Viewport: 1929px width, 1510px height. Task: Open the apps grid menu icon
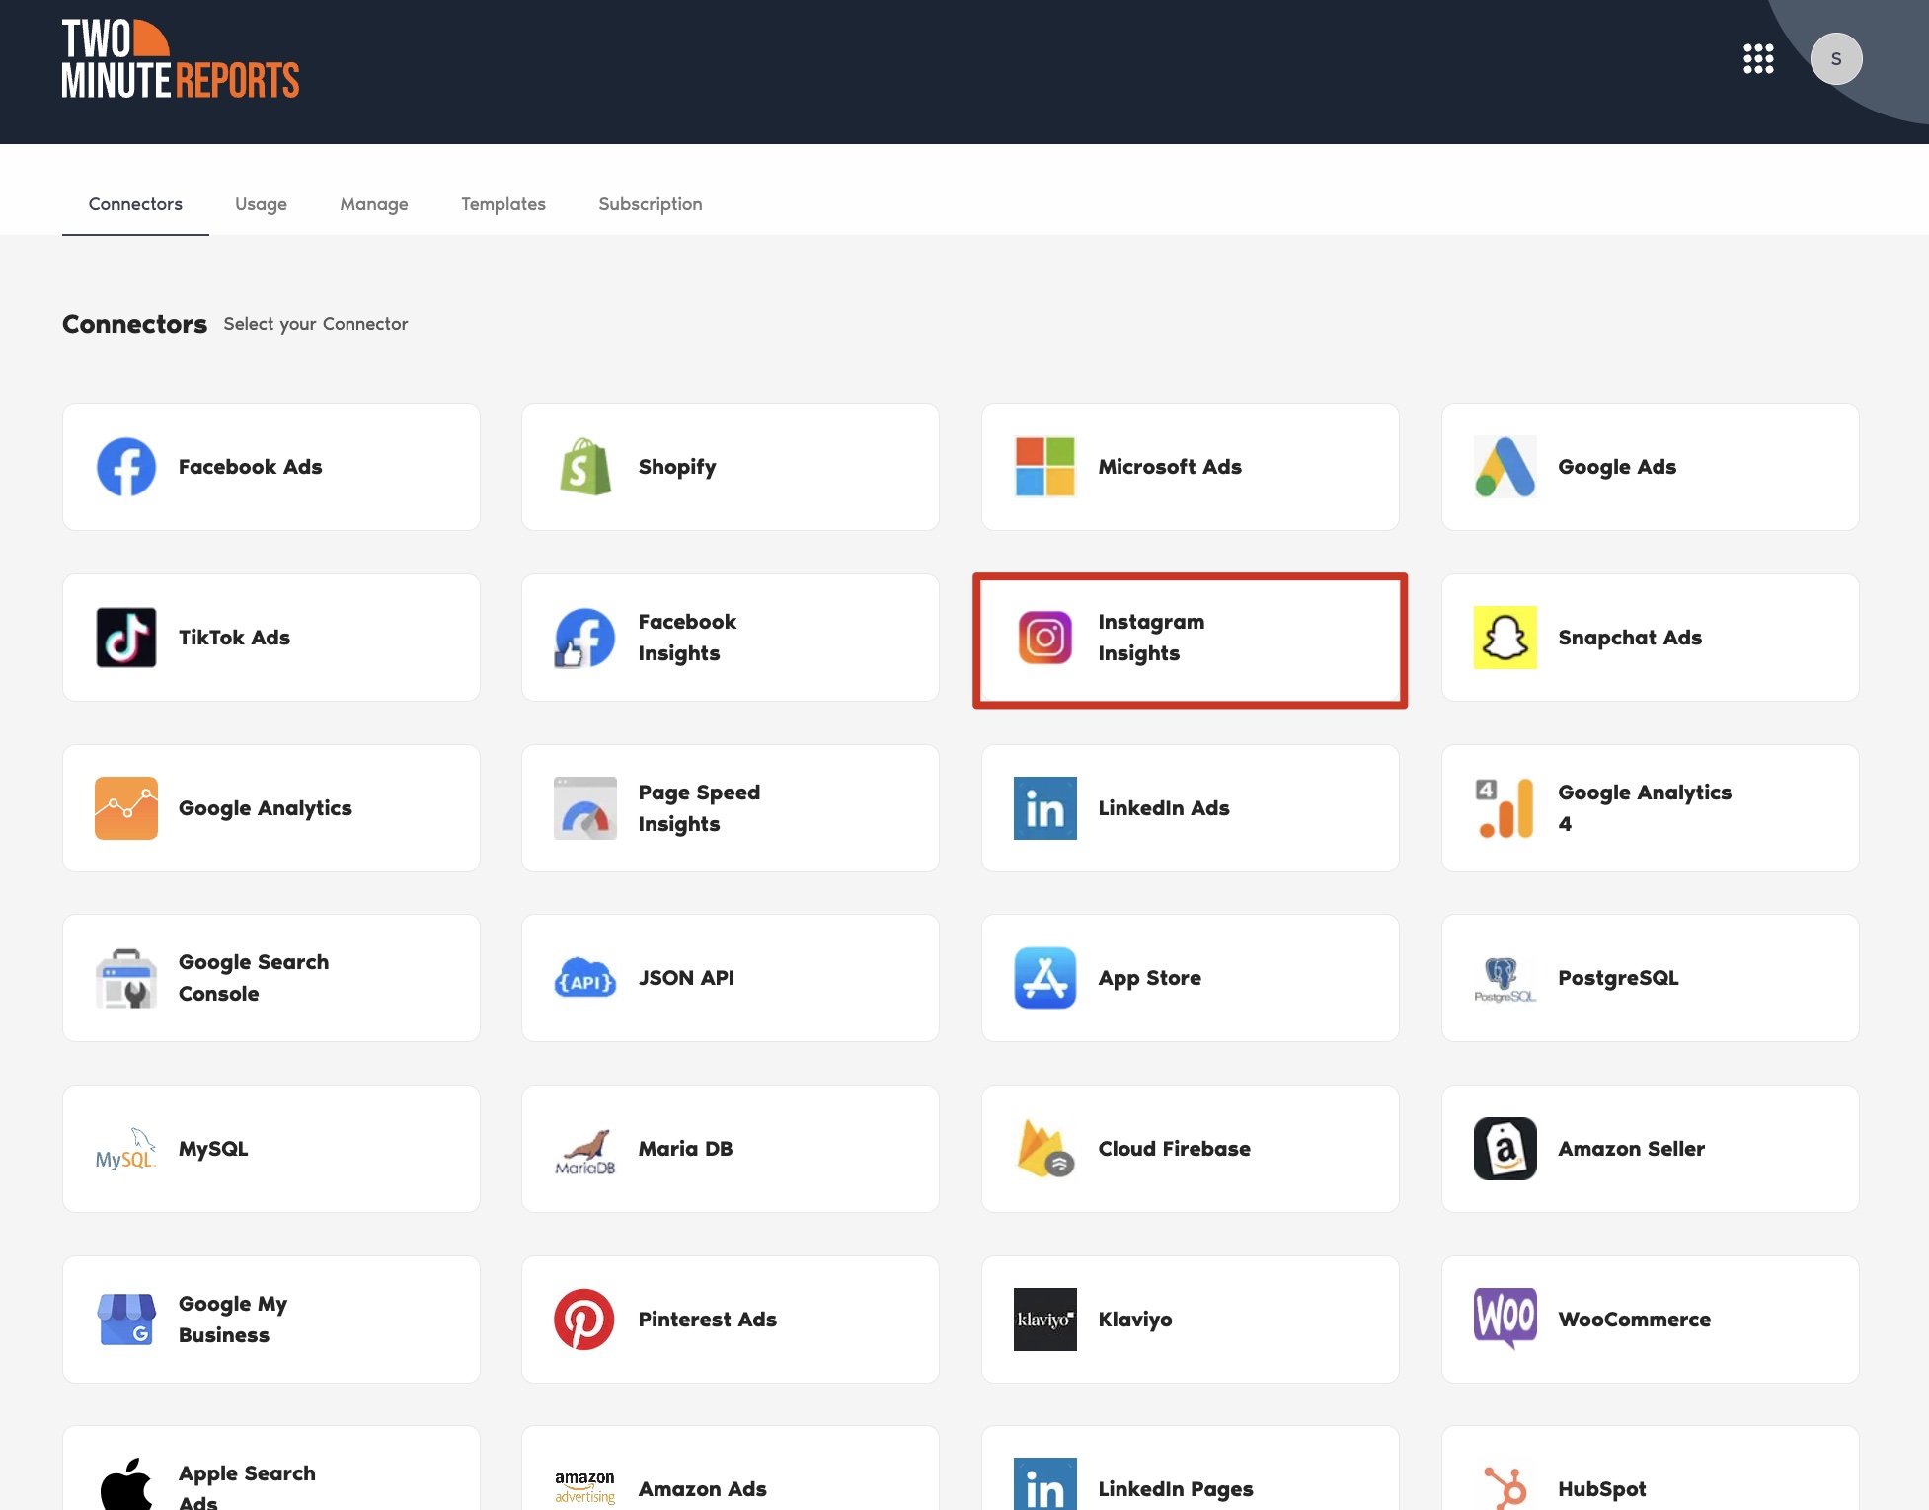click(1758, 59)
